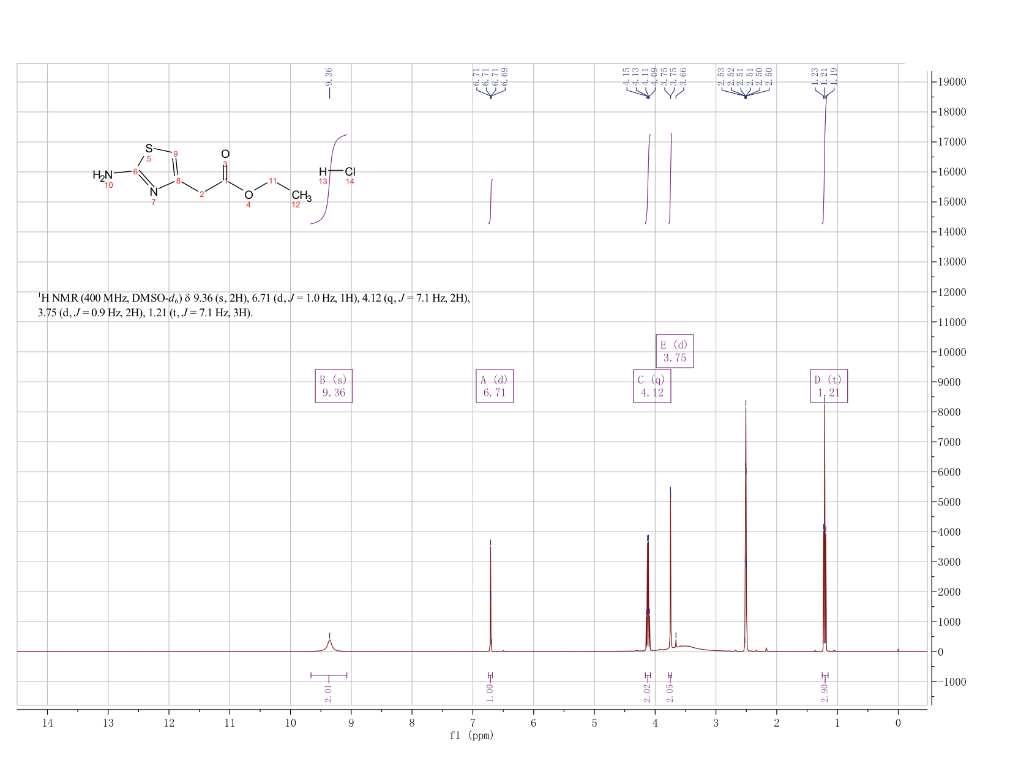Select the multiplet box B (s) 9.36
The image size is (1010, 780).
pos(334,386)
